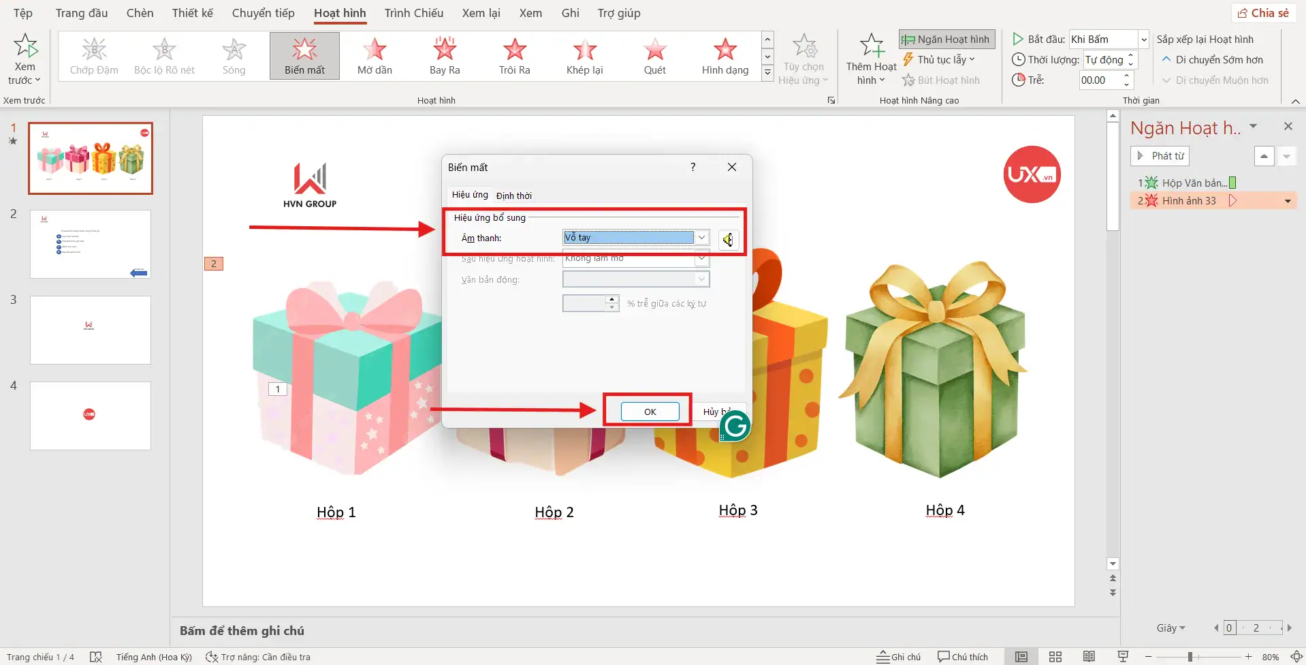Click the Phát từ play button
Image resolution: width=1306 pixels, height=665 pixels.
click(1160, 156)
